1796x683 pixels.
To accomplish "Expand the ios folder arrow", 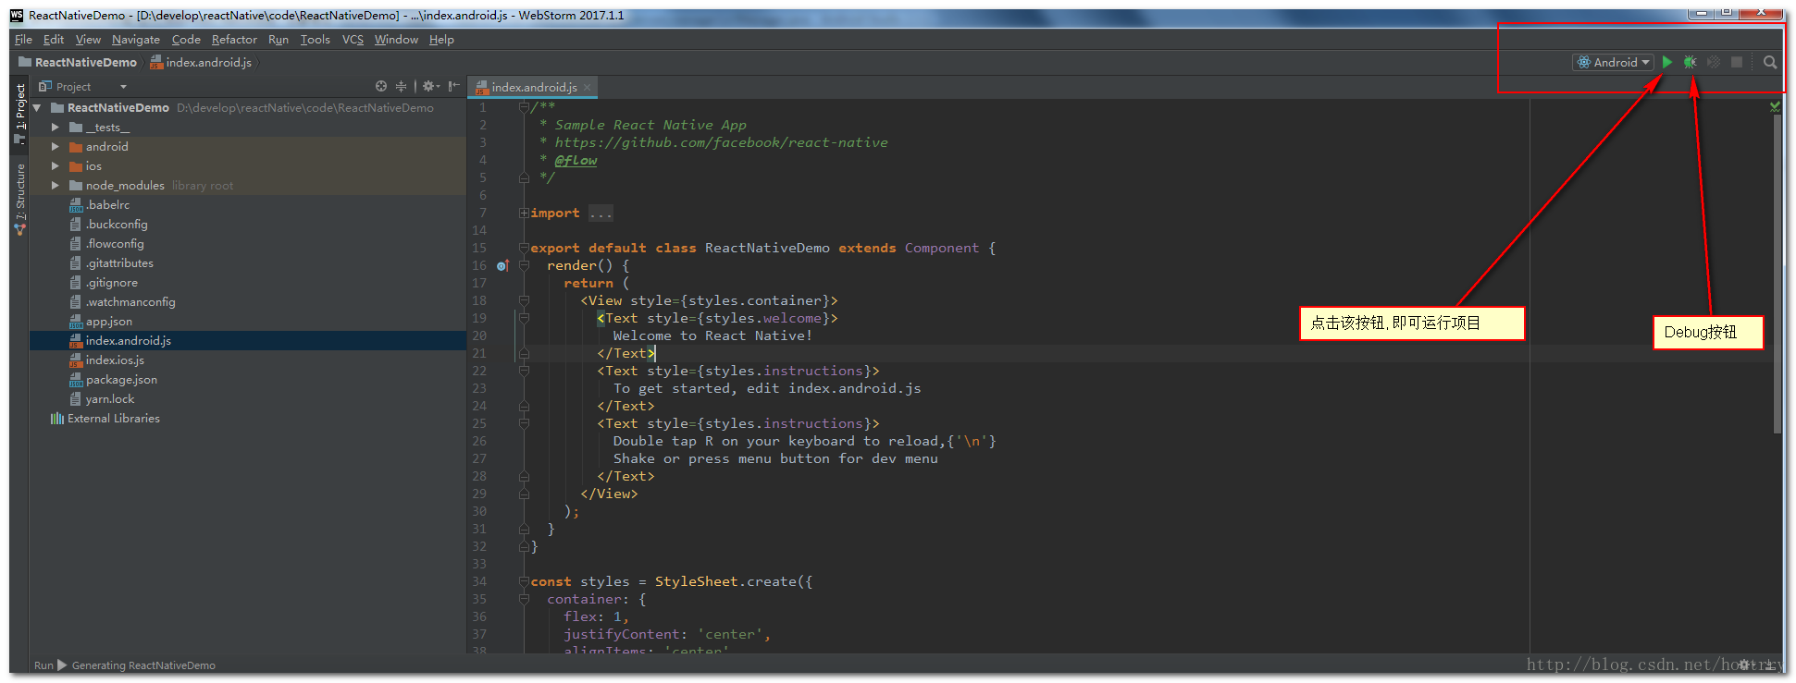I will point(56,165).
